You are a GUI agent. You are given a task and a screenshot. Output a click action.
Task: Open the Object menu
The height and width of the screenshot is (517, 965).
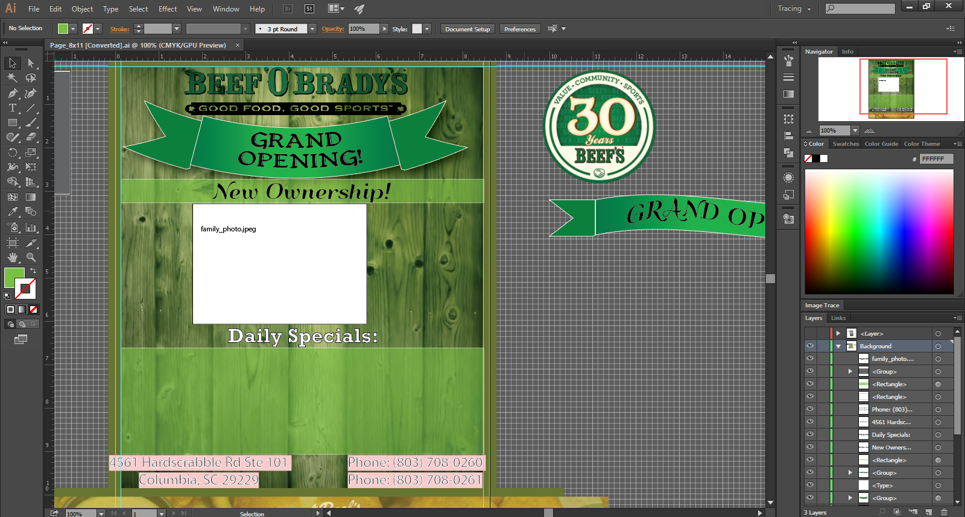click(82, 9)
